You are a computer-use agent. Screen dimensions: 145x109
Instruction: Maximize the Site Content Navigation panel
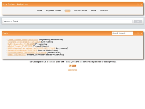(138, 4)
